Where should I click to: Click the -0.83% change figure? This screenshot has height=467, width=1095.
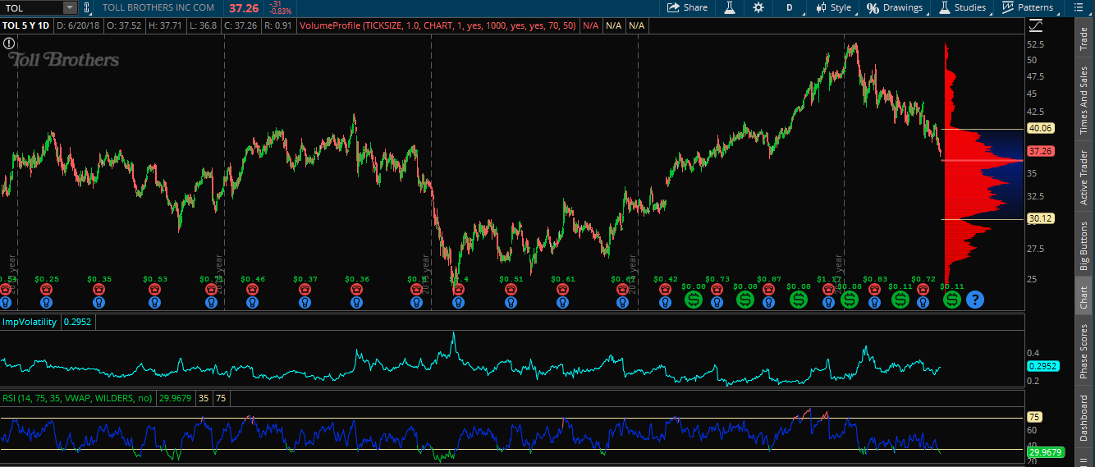[280, 11]
